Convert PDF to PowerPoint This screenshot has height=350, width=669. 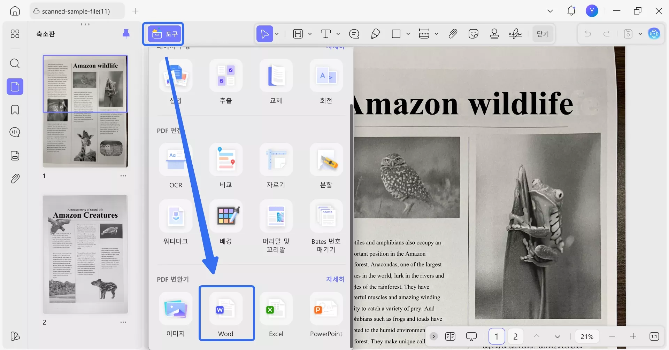coord(326,315)
